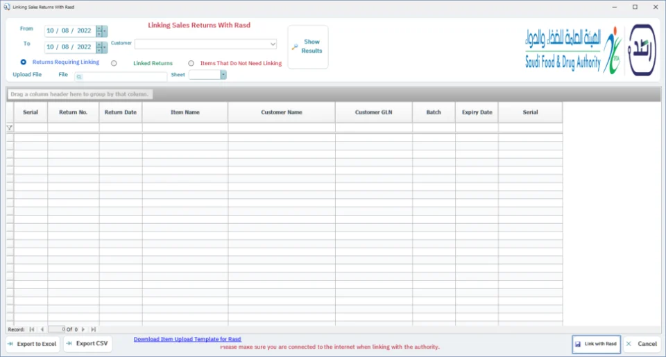Click the From date field
The width and height of the screenshot is (666, 357).
pos(70,31)
